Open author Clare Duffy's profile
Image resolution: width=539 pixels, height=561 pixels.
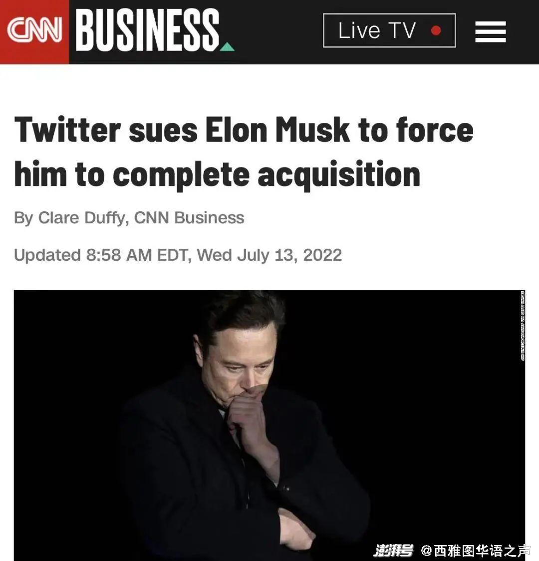(81, 218)
